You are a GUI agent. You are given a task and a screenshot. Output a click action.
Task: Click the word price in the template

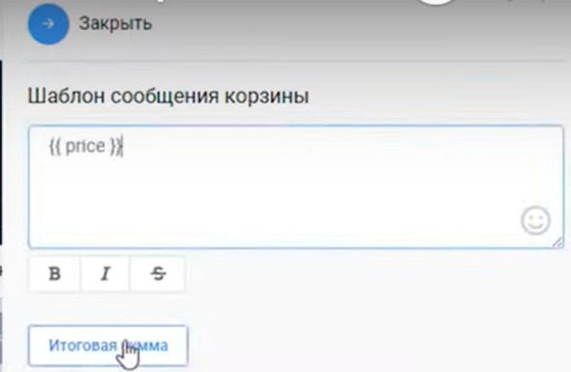click(85, 147)
